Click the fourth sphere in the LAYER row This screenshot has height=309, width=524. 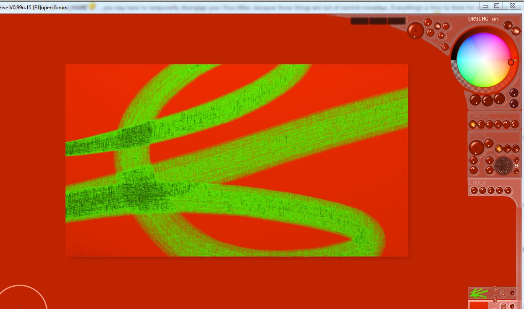point(499,190)
